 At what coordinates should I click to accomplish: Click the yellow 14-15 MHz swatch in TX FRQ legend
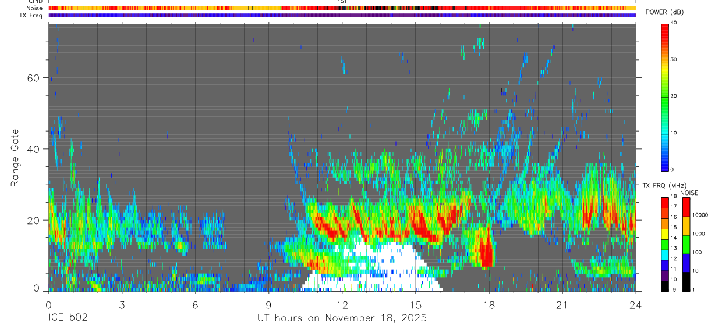pos(665,234)
